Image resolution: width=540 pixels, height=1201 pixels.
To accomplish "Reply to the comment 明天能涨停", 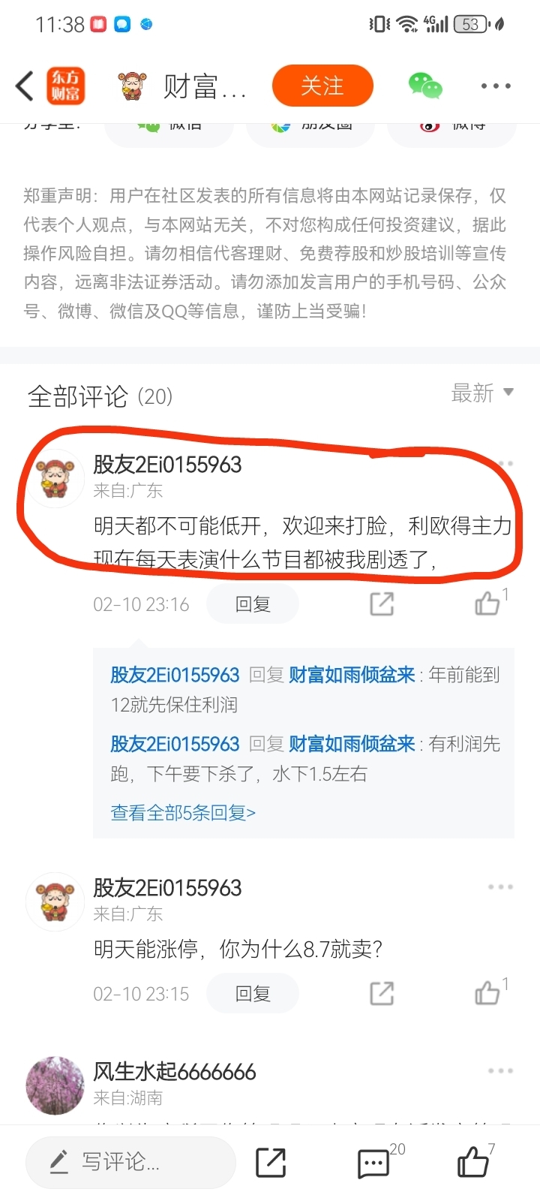I will click(x=253, y=994).
